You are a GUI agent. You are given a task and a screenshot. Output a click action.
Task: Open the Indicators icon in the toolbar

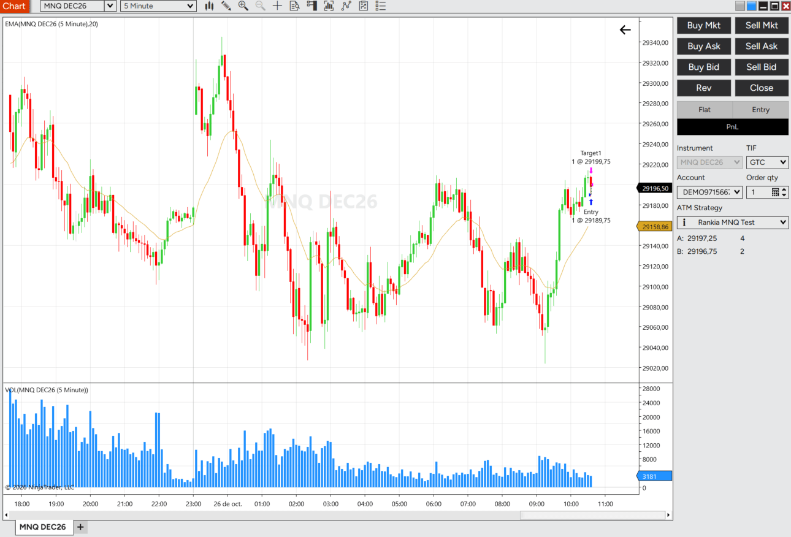click(x=329, y=6)
